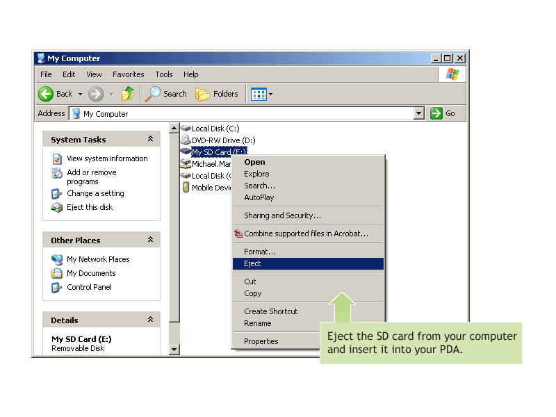Click the Eject this disk icon

pyautogui.click(x=57, y=207)
